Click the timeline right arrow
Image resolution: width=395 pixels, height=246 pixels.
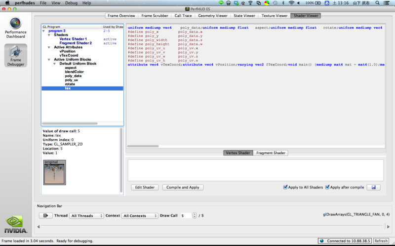(388, 227)
